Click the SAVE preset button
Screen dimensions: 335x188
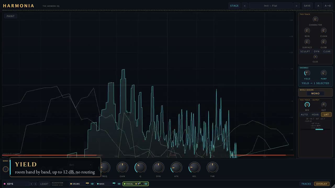(x=307, y=6)
